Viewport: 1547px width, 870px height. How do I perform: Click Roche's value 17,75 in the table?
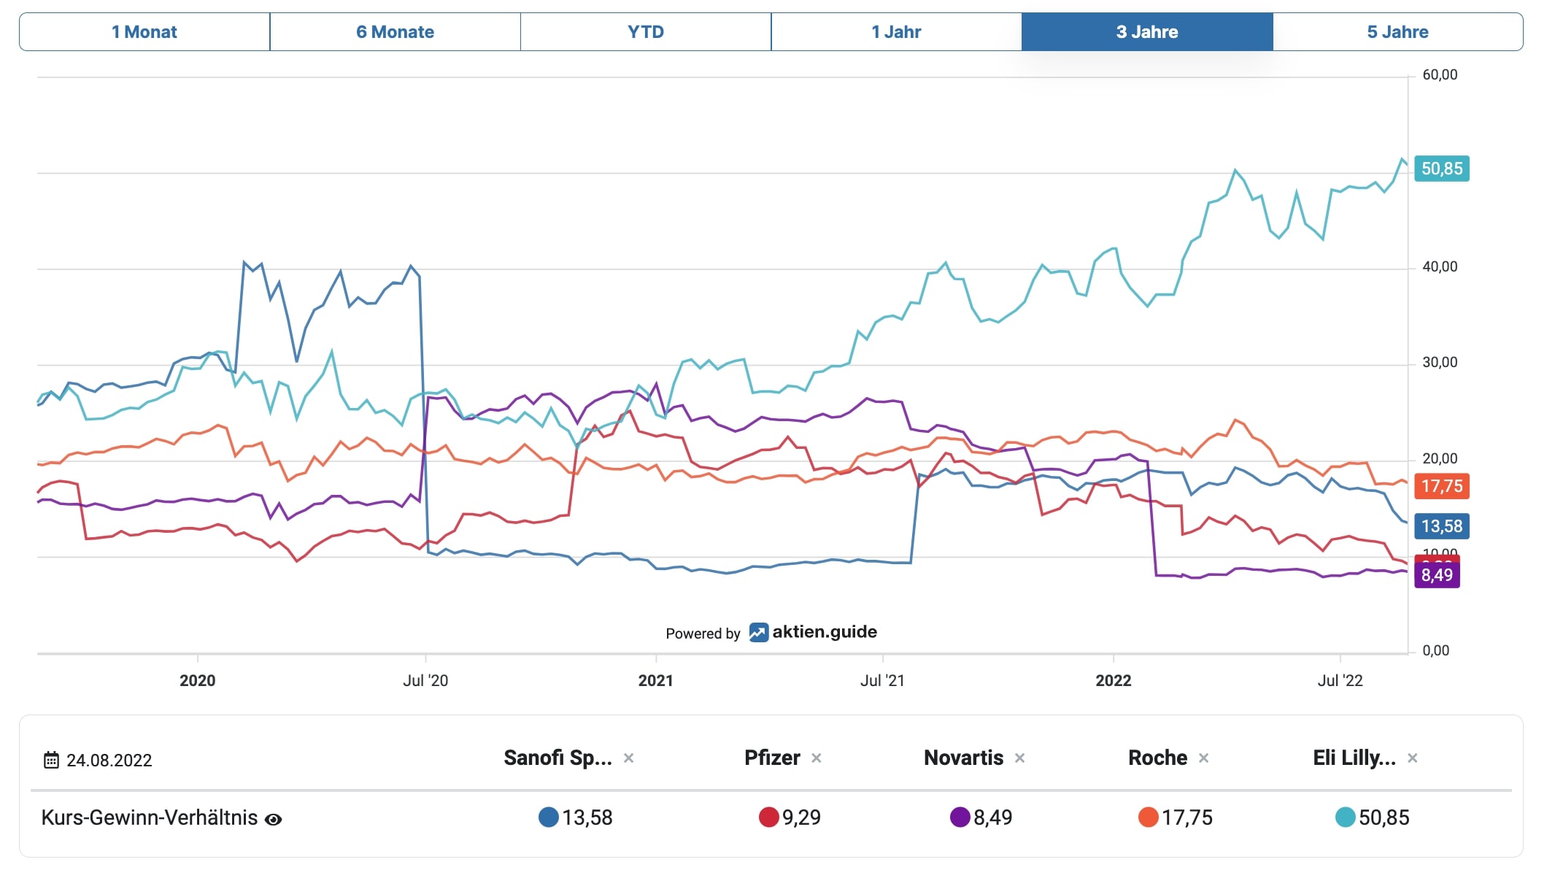click(1187, 817)
